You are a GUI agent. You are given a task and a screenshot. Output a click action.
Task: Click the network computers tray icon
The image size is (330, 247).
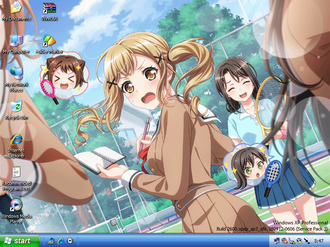[x=276, y=241]
